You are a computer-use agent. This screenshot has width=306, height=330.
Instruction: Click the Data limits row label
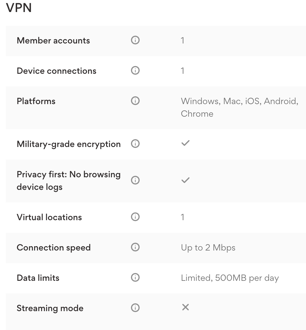point(38,277)
